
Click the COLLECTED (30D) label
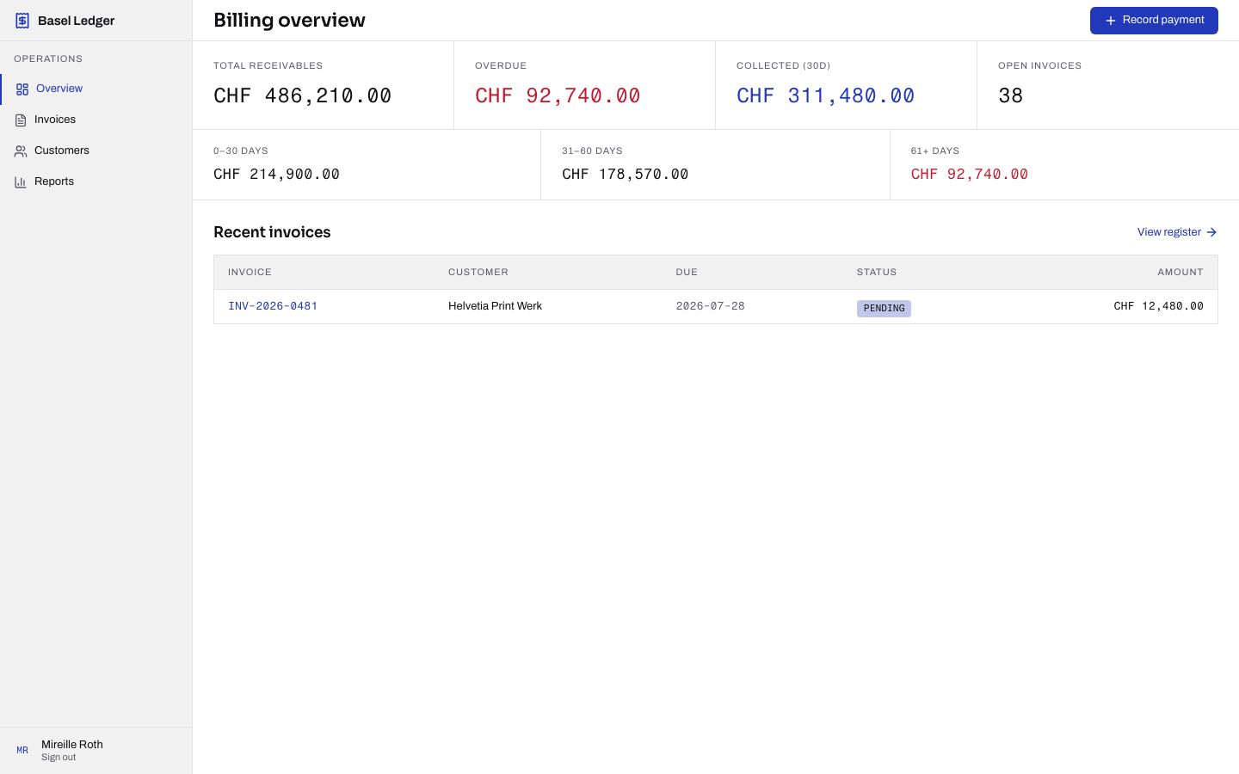coord(784,65)
